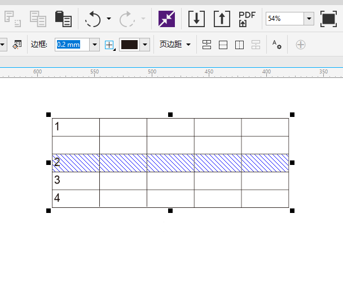This screenshot has height=283, width=343.
Task: Click the circled plus quick customize button
Action: (301, 45)
